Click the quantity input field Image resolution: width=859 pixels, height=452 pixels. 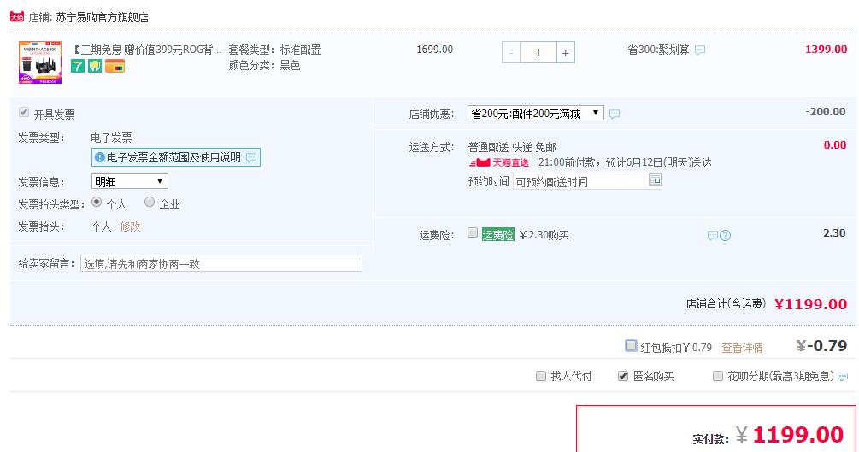538,53
